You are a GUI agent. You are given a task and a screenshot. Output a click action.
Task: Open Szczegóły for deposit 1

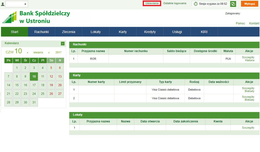pyautogui.click(x=248, y=128)
